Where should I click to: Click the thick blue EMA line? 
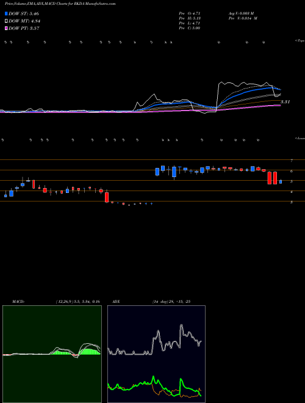coord(246,90)
